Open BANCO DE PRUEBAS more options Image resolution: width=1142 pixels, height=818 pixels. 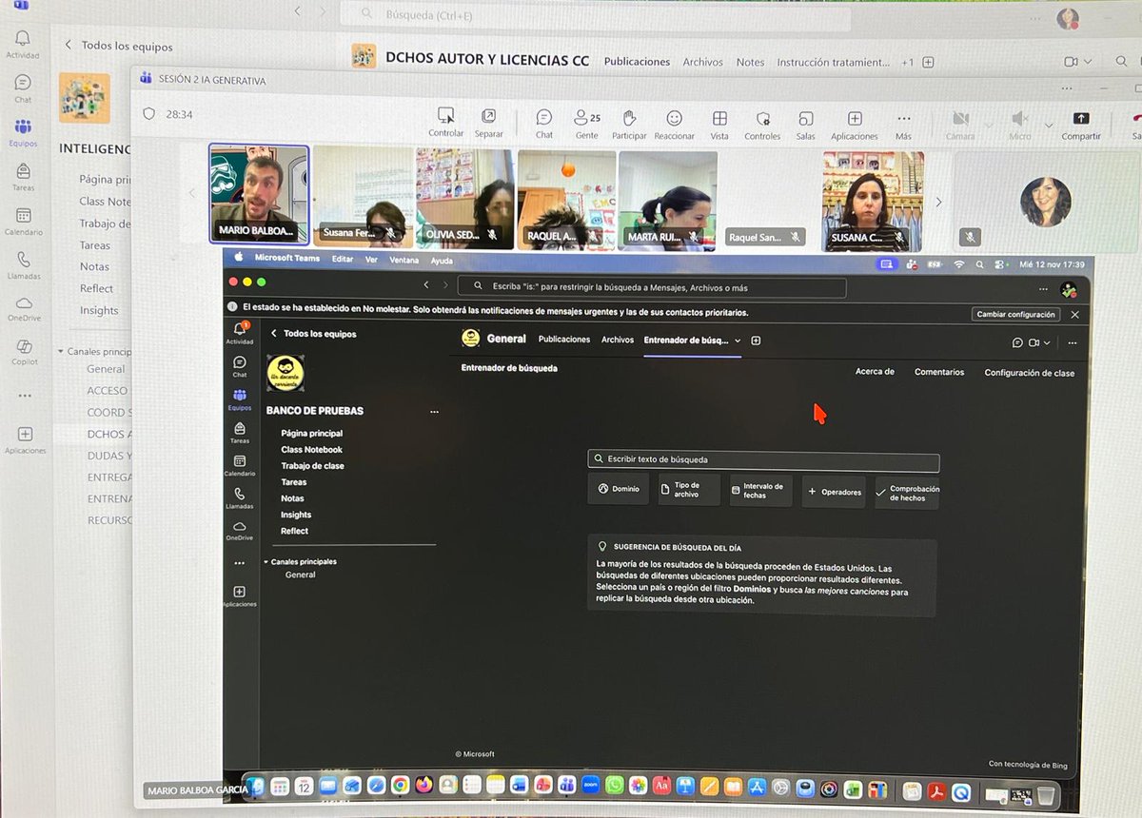pyautogui.click(x=434, y=412)
